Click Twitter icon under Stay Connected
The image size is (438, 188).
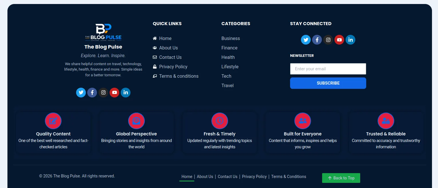tap(306, 40)
